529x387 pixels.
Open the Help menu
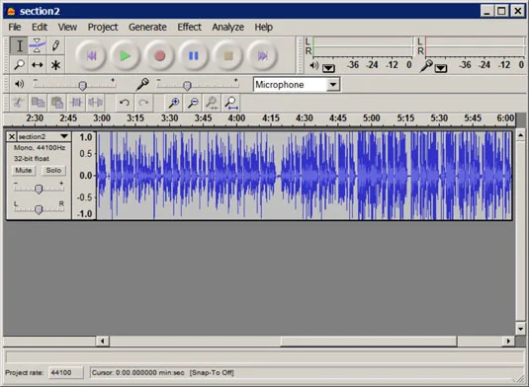coord(263,27)
